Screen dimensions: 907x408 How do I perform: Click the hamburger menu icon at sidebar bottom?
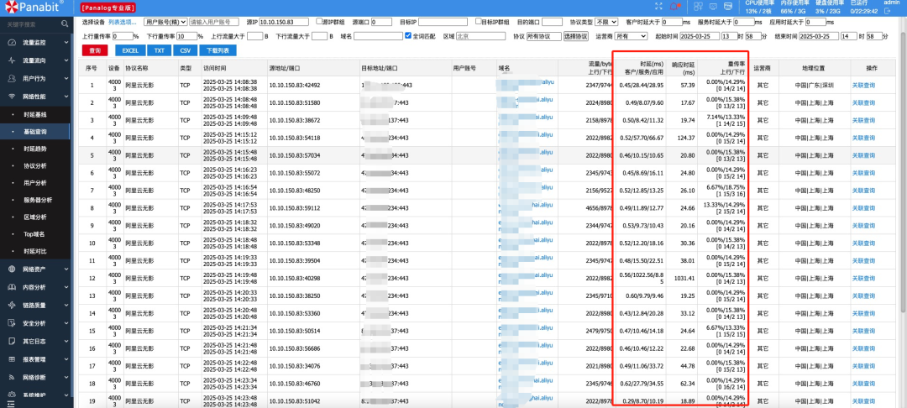pyautogui.click(x=10, y=403)
